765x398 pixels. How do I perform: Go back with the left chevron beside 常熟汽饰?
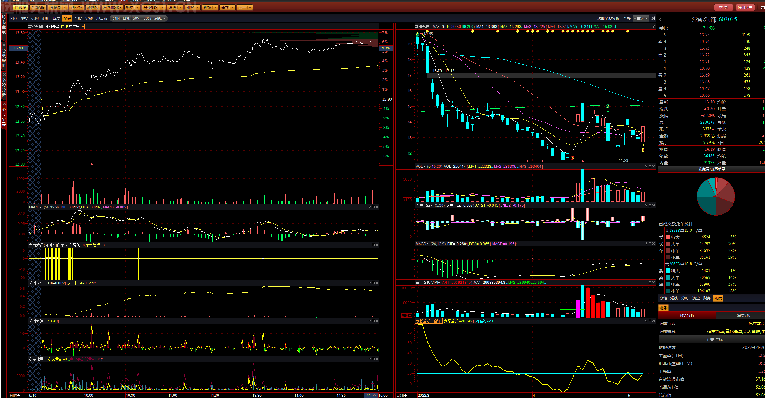coord(661,20)
